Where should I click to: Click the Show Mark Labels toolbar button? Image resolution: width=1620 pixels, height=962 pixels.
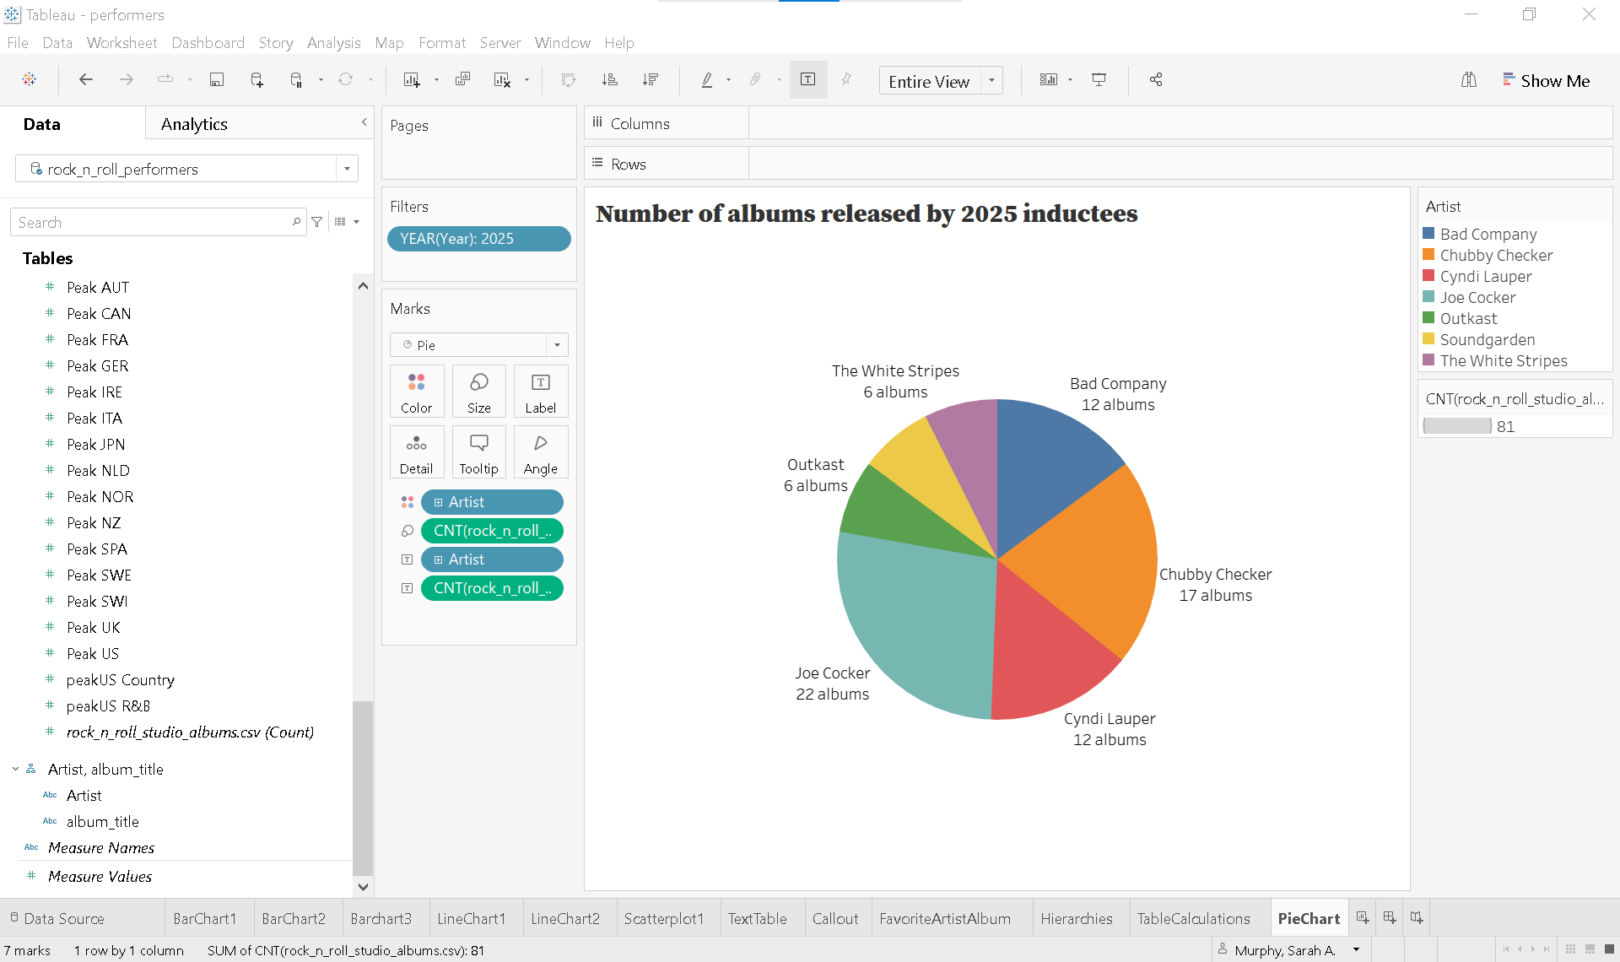click(x=807, y=79)
